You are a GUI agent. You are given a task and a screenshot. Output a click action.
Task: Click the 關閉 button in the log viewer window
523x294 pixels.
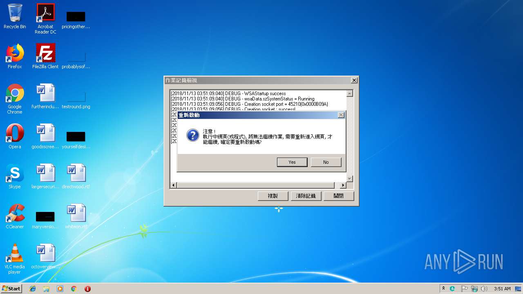click(x=338, y=196)
